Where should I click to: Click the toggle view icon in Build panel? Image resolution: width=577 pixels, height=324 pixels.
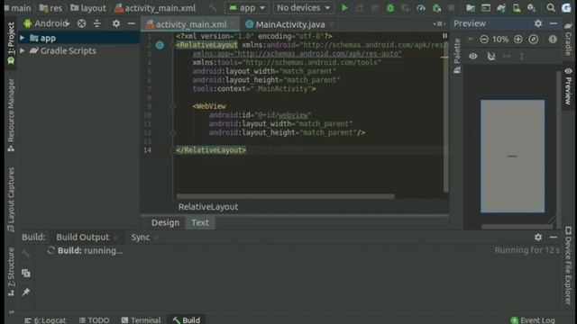pyautogui.click(x=26, y=274)
